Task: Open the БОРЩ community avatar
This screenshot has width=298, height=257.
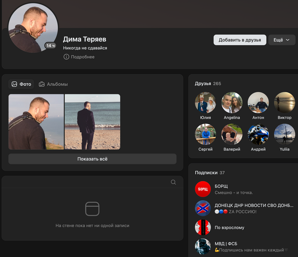Action: (x=203, y=189)
